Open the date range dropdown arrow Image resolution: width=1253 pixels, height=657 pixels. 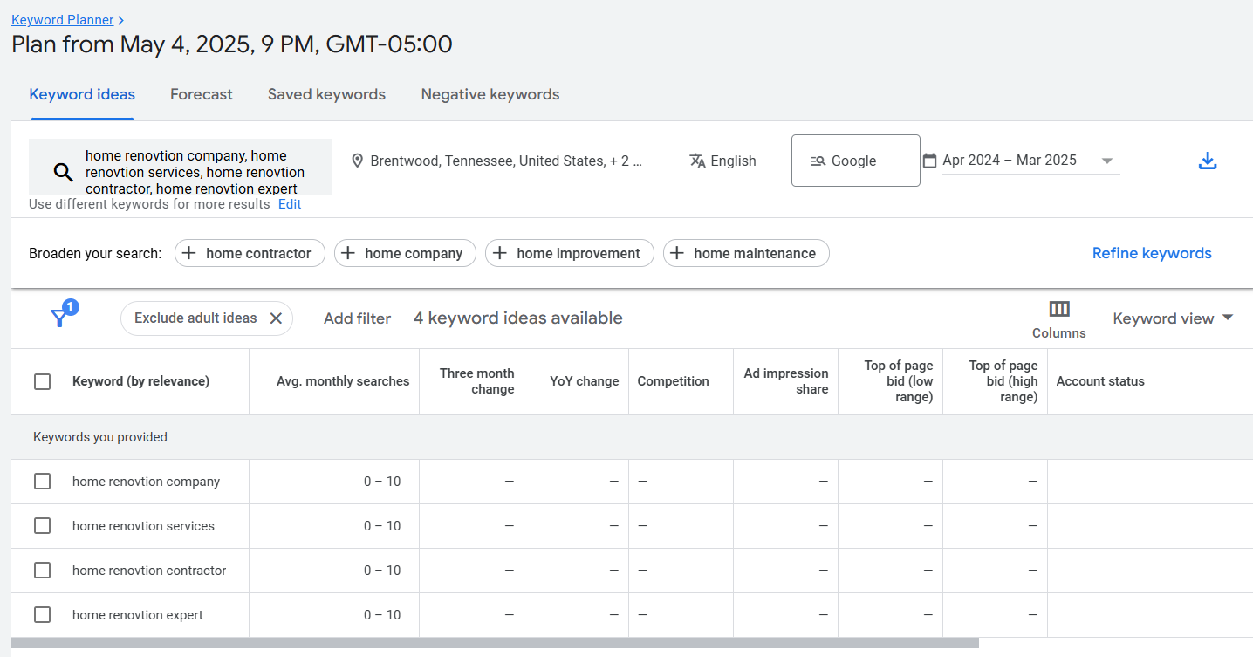1107,161
